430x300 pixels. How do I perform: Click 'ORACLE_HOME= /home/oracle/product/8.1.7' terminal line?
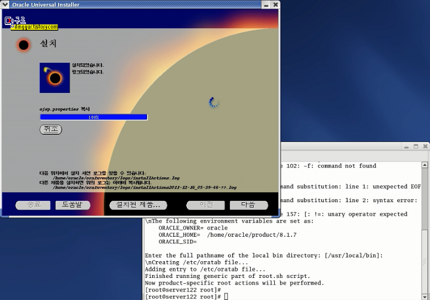tap(228, 235)
